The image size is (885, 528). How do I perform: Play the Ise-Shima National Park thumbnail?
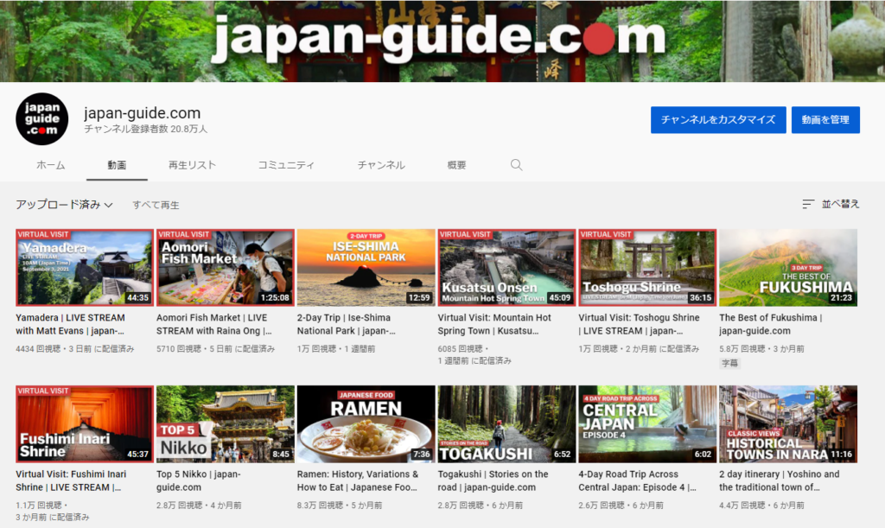point(366,267)
